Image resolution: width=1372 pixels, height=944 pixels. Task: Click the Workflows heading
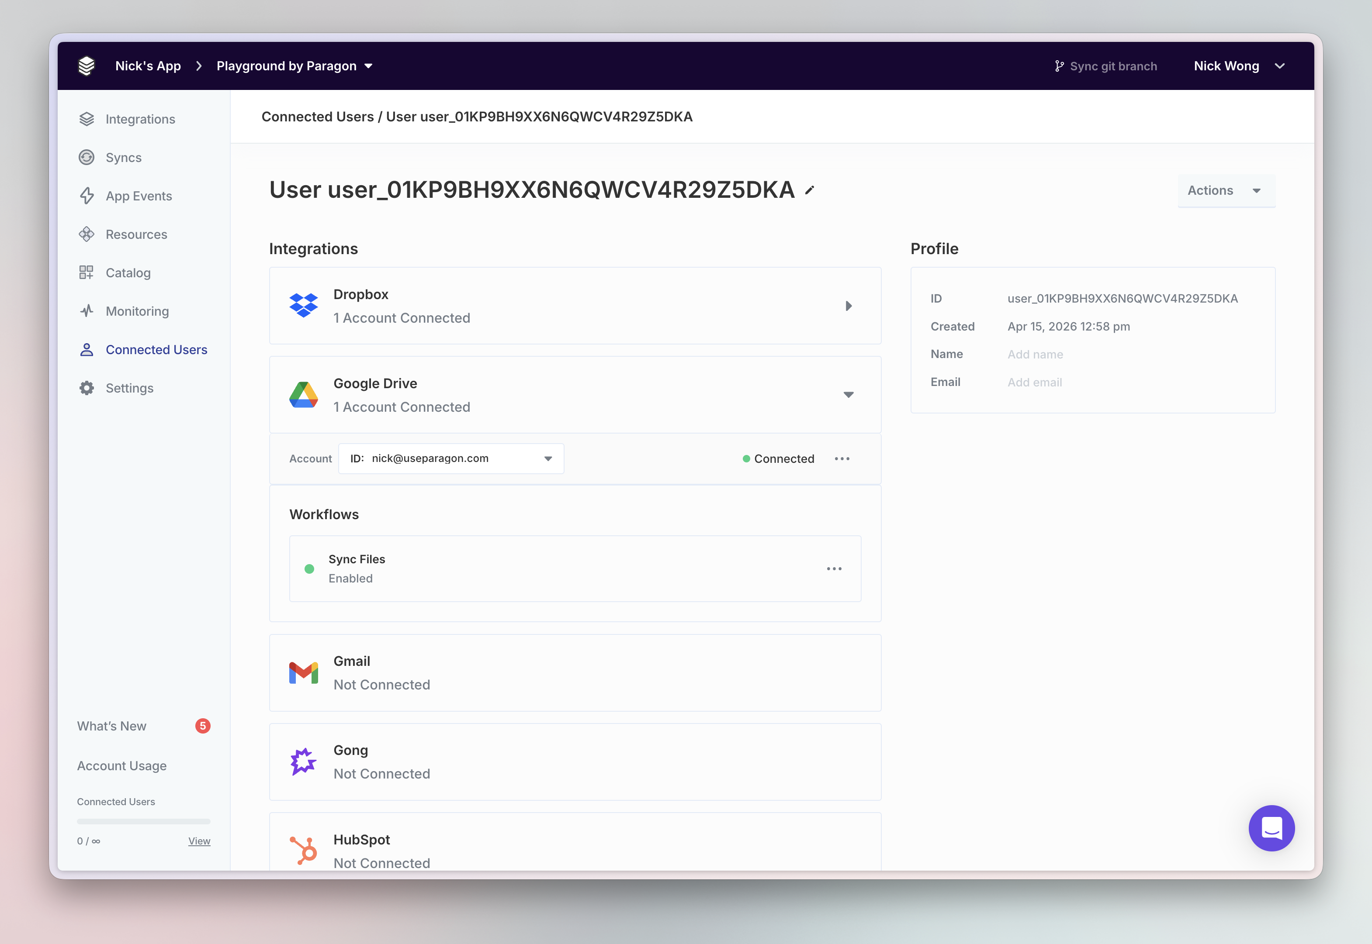(x=324, y=514)
